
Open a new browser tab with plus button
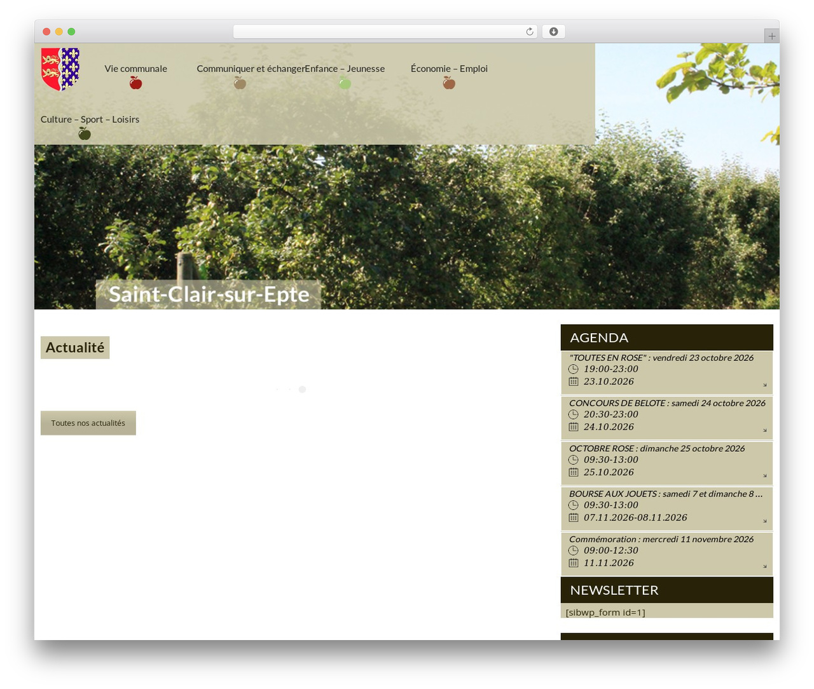point(771,36)
